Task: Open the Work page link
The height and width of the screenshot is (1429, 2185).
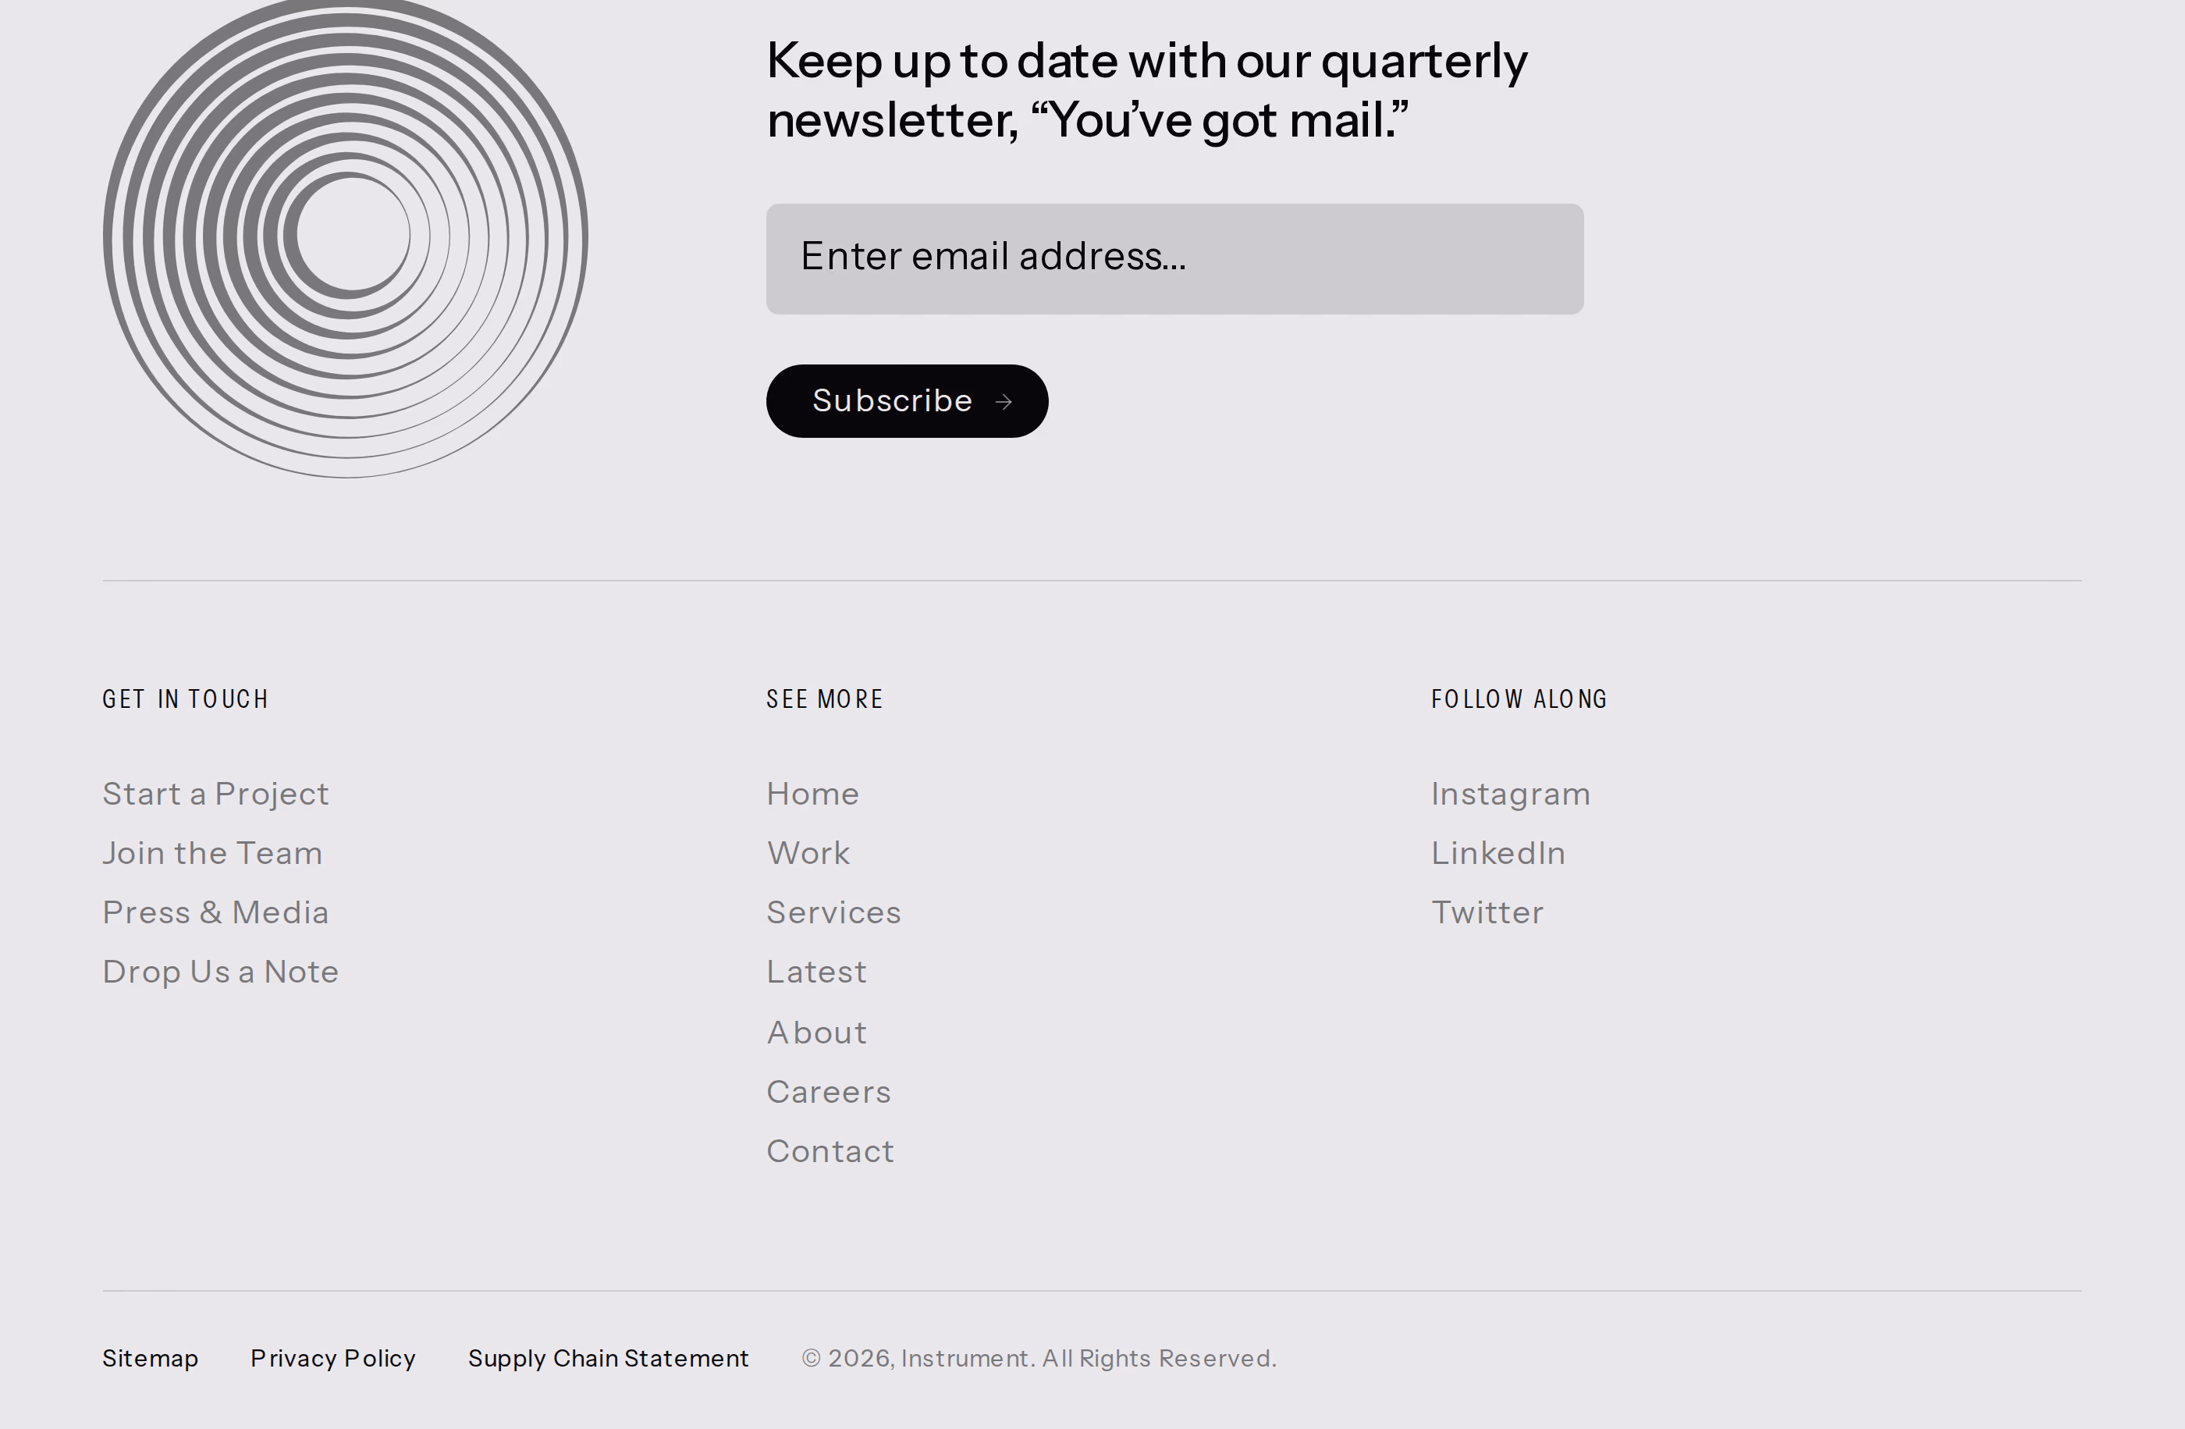Action: click(x=808, y=853)
